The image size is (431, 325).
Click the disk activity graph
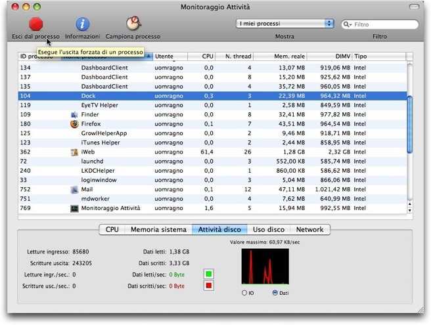(x=265, y=266)
